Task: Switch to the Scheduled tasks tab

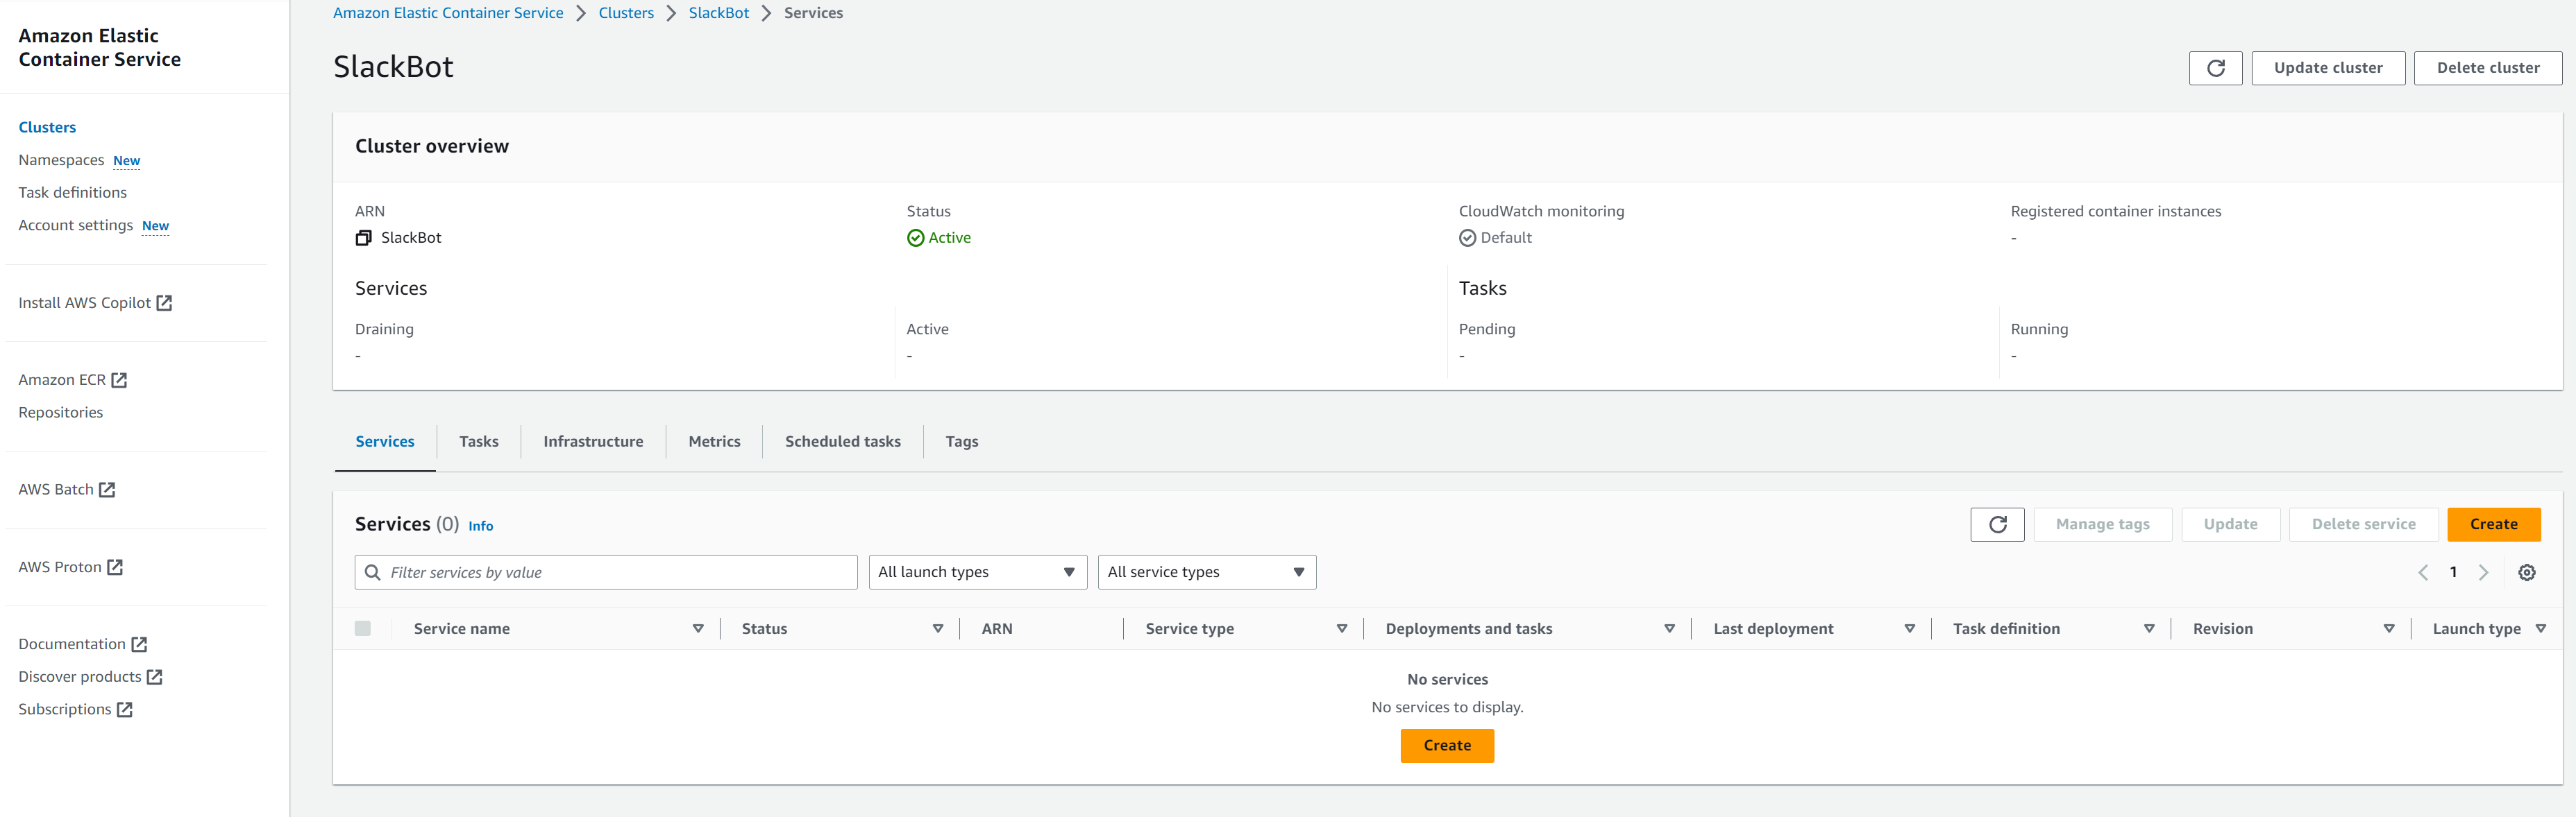Action: click(842, 440)
